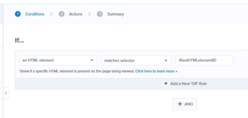Open the 'an HTML element' dropdown

click(x=58, y=60)
